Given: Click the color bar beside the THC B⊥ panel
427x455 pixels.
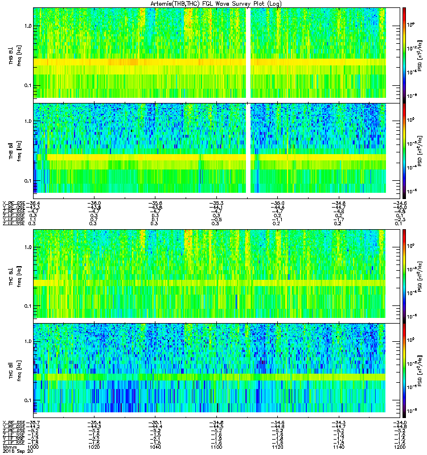Looking at the screenshot, I should [x=404, y=276].
